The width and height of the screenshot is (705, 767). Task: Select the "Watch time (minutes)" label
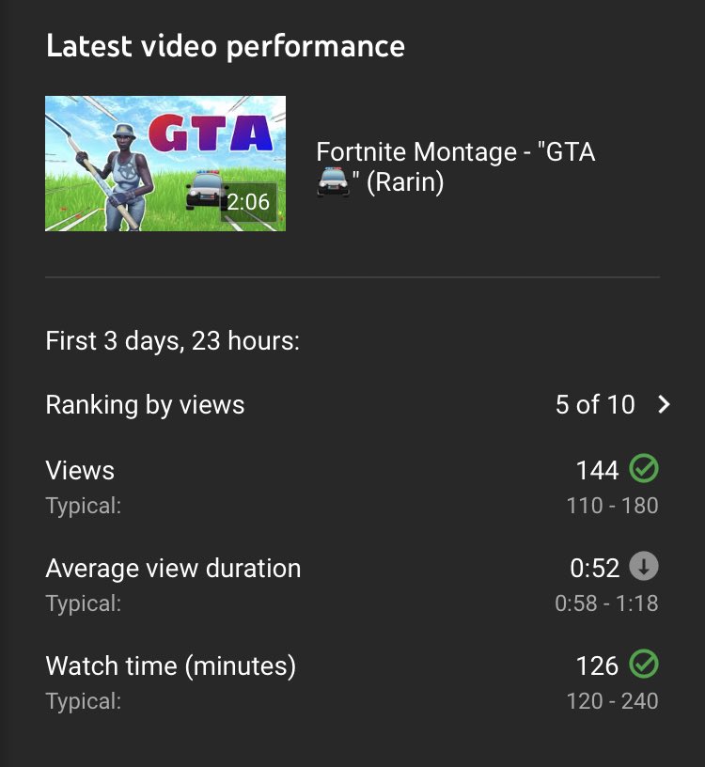click(x=170, y=666)
